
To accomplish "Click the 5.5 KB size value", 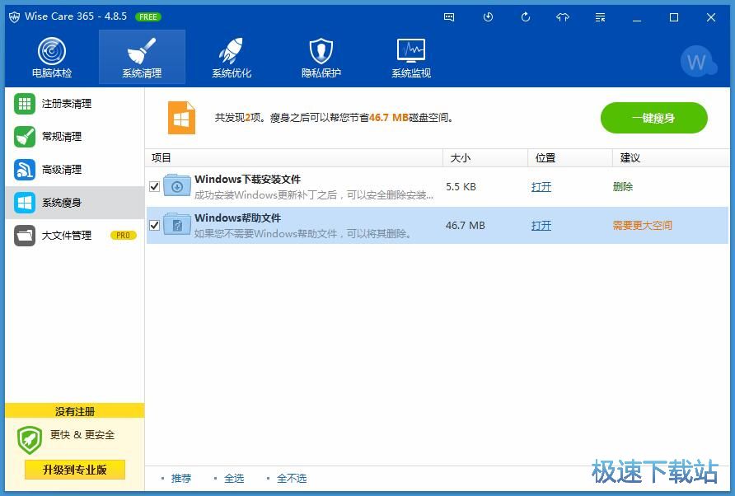I will pos(461,186).
